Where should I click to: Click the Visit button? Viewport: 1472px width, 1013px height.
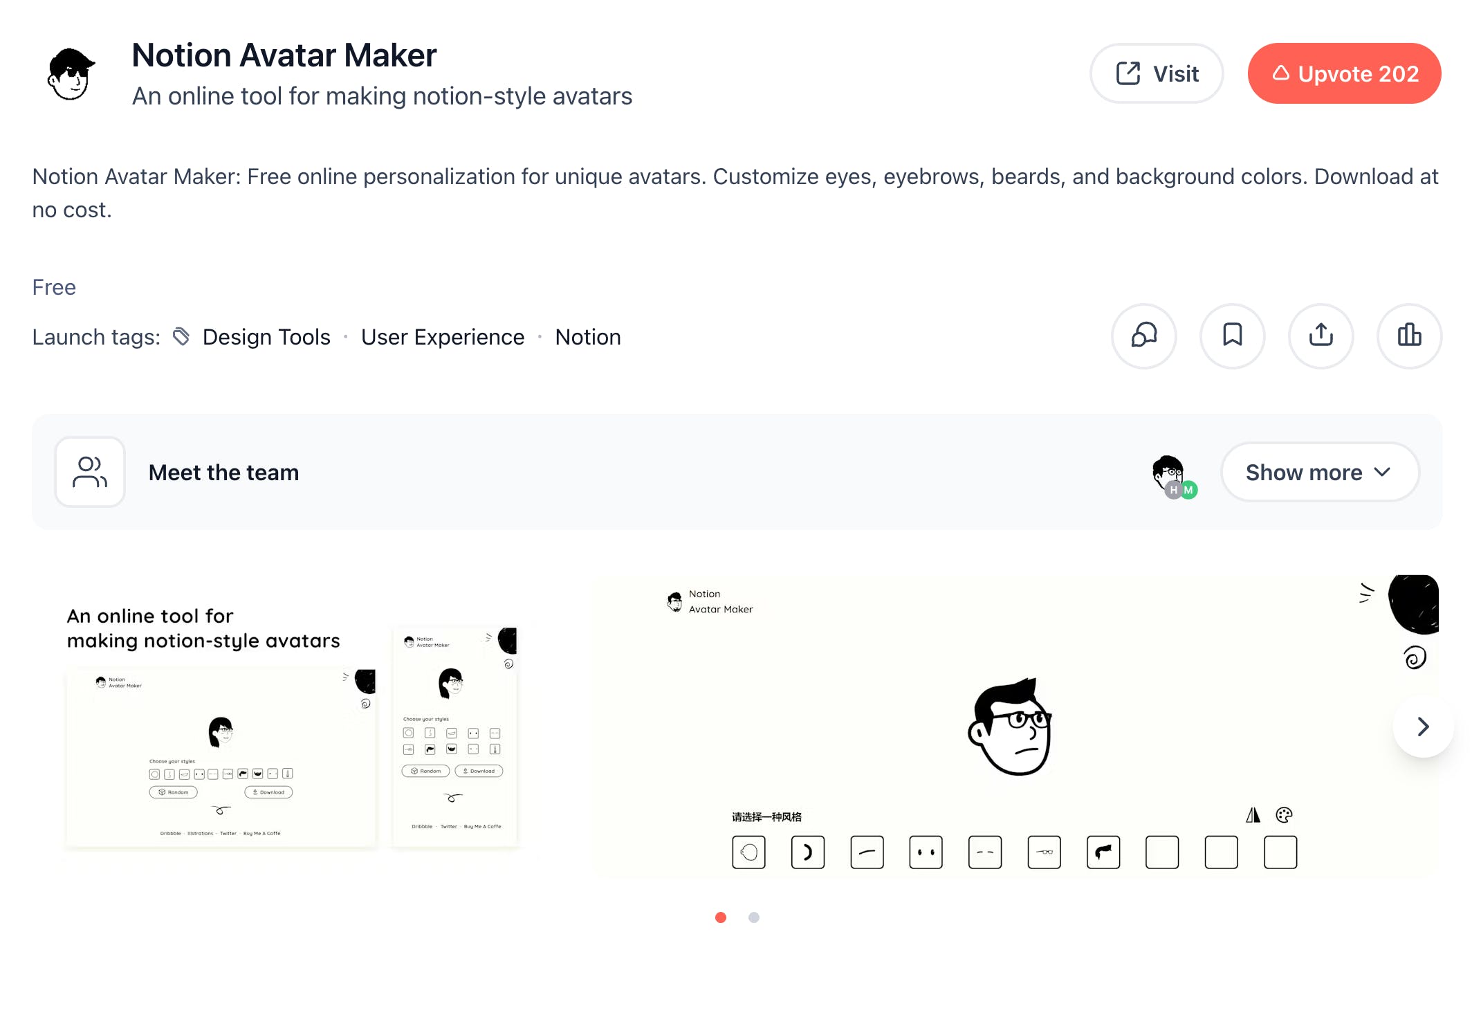(x=1157, y=73)
